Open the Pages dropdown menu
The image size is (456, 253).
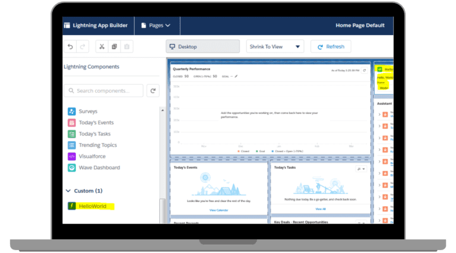156,26
